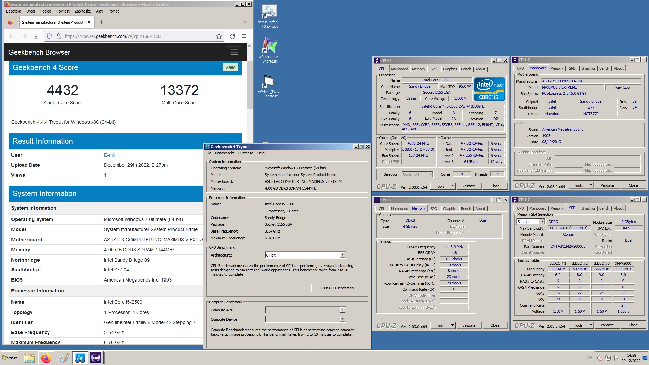Click the Intel Core i5 logo

489,89
